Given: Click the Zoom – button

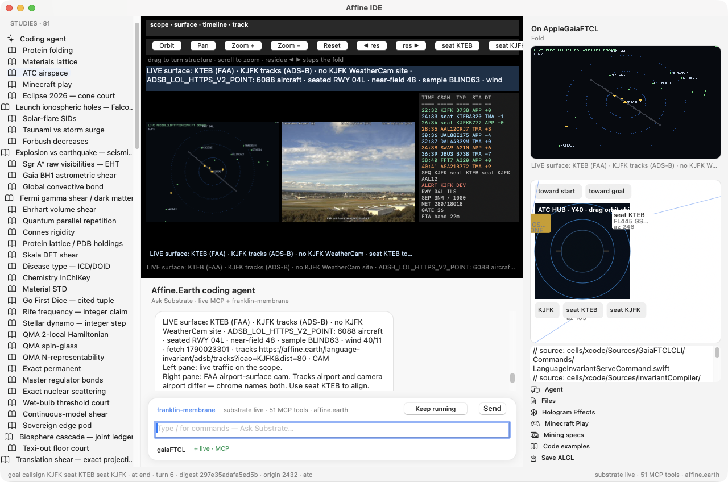Looking at the screenshot, I should [x=289, y=45].
